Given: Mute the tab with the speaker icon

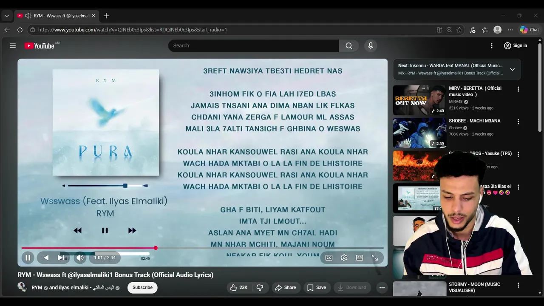Looking at the screenshot, I should [x=28, y=16].
